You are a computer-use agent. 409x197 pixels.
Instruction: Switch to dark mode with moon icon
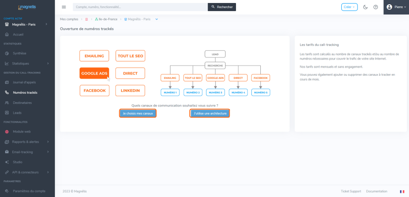point(366,7)
